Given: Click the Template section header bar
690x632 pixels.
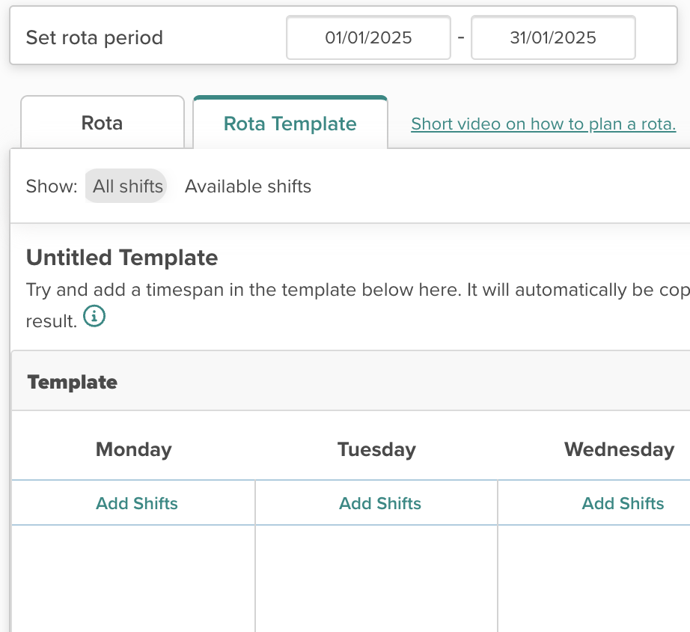Looking at the screenshot, I should [350, 382].
